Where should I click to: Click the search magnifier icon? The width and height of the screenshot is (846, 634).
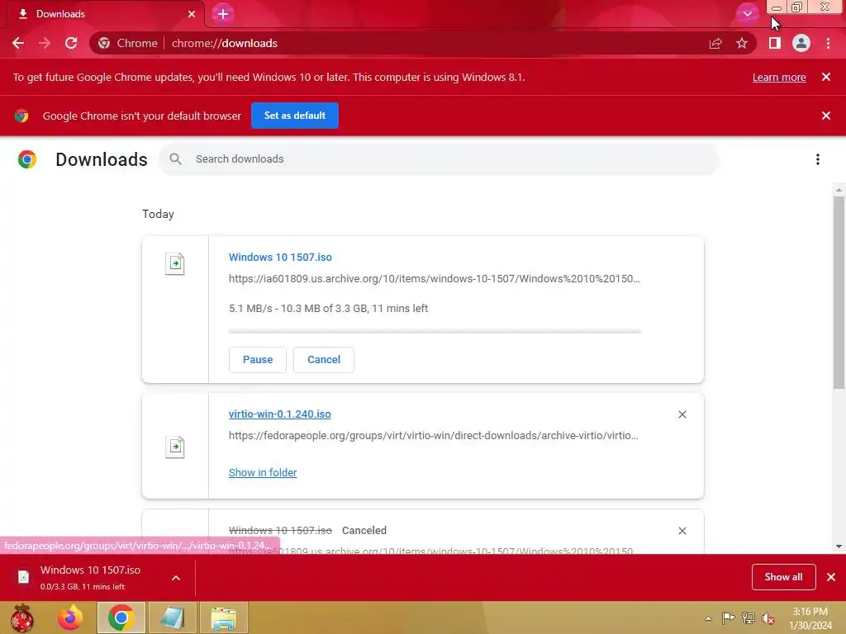point(175,159)
